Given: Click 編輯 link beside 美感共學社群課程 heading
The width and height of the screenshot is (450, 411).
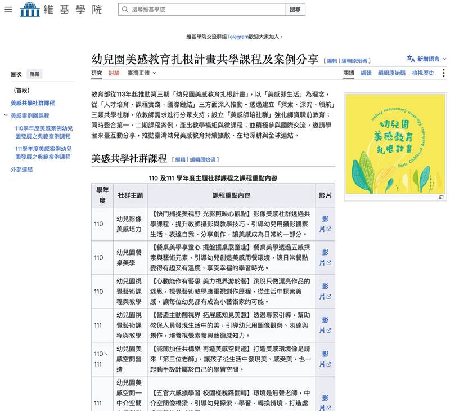Looking at the screenshot, I should click(x=180, y=159).
